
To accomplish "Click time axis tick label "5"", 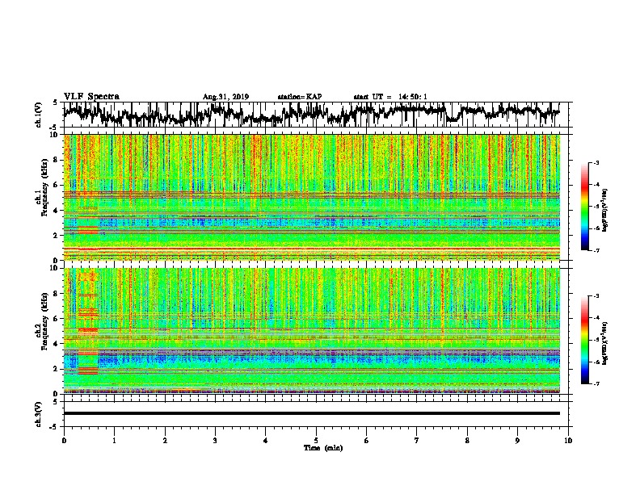I will [316, 440].
